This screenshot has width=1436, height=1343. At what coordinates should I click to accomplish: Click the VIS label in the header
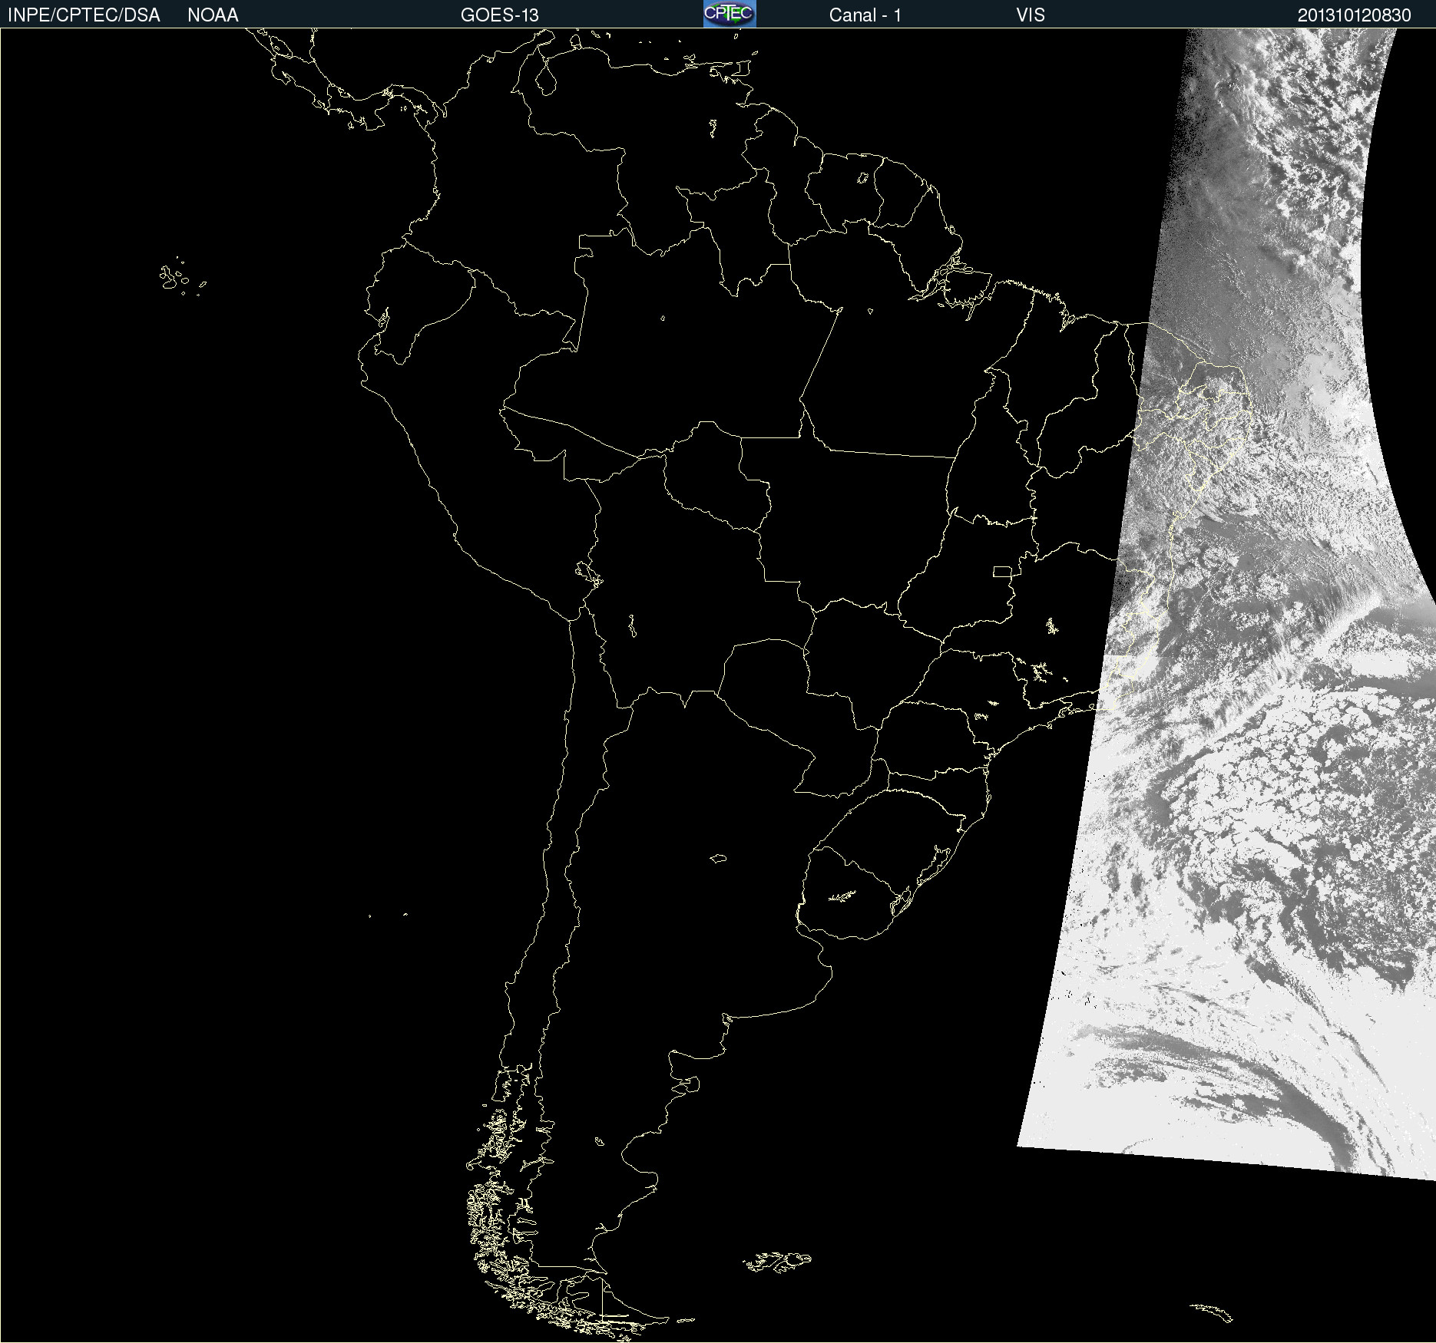1031,15
